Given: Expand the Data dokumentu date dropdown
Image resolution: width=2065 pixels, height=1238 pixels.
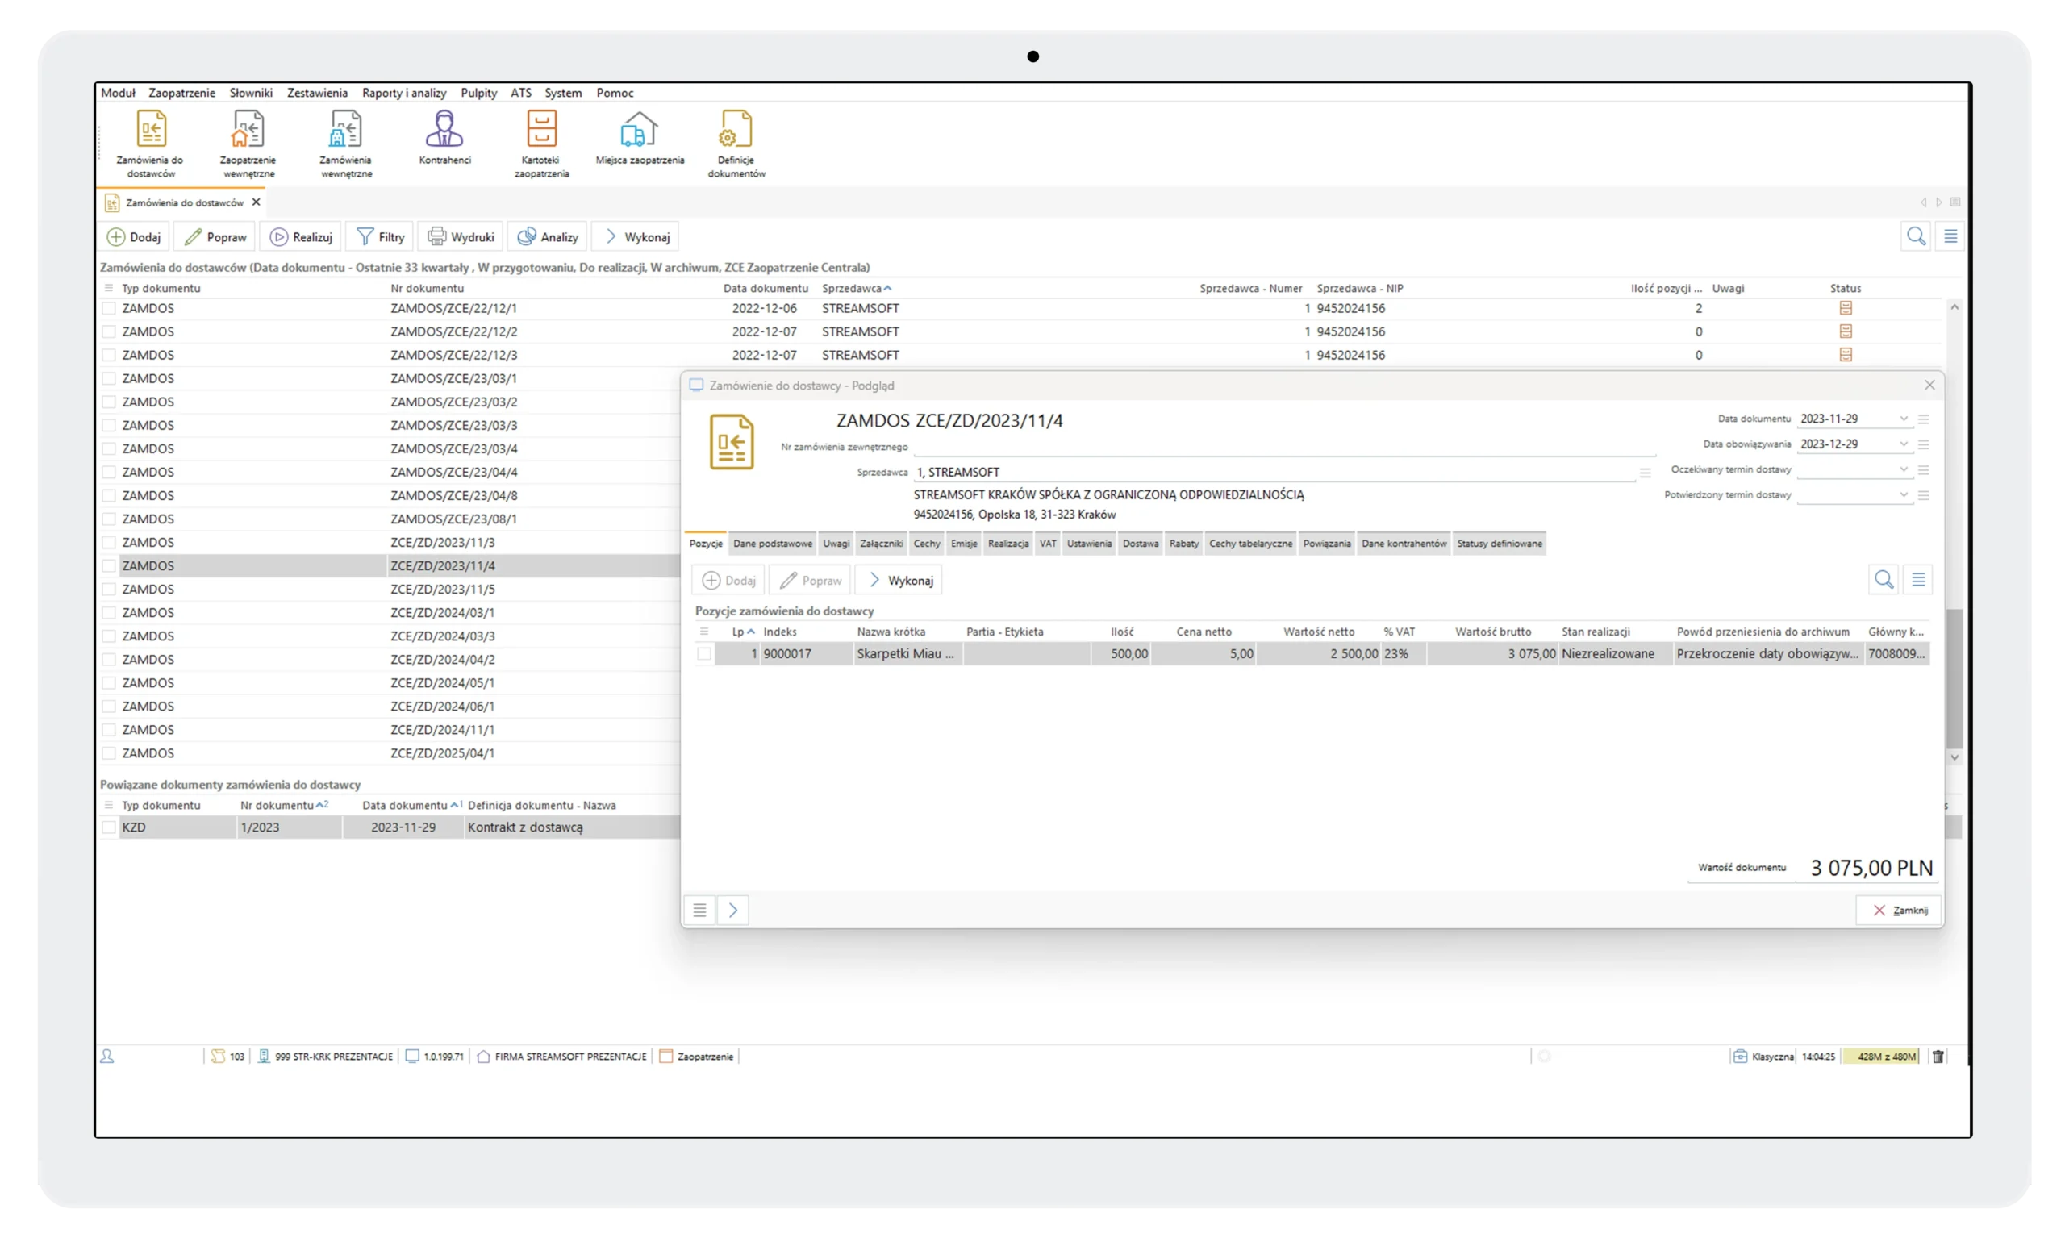Looking at the screenshot, I should (x=1903, y=419).
